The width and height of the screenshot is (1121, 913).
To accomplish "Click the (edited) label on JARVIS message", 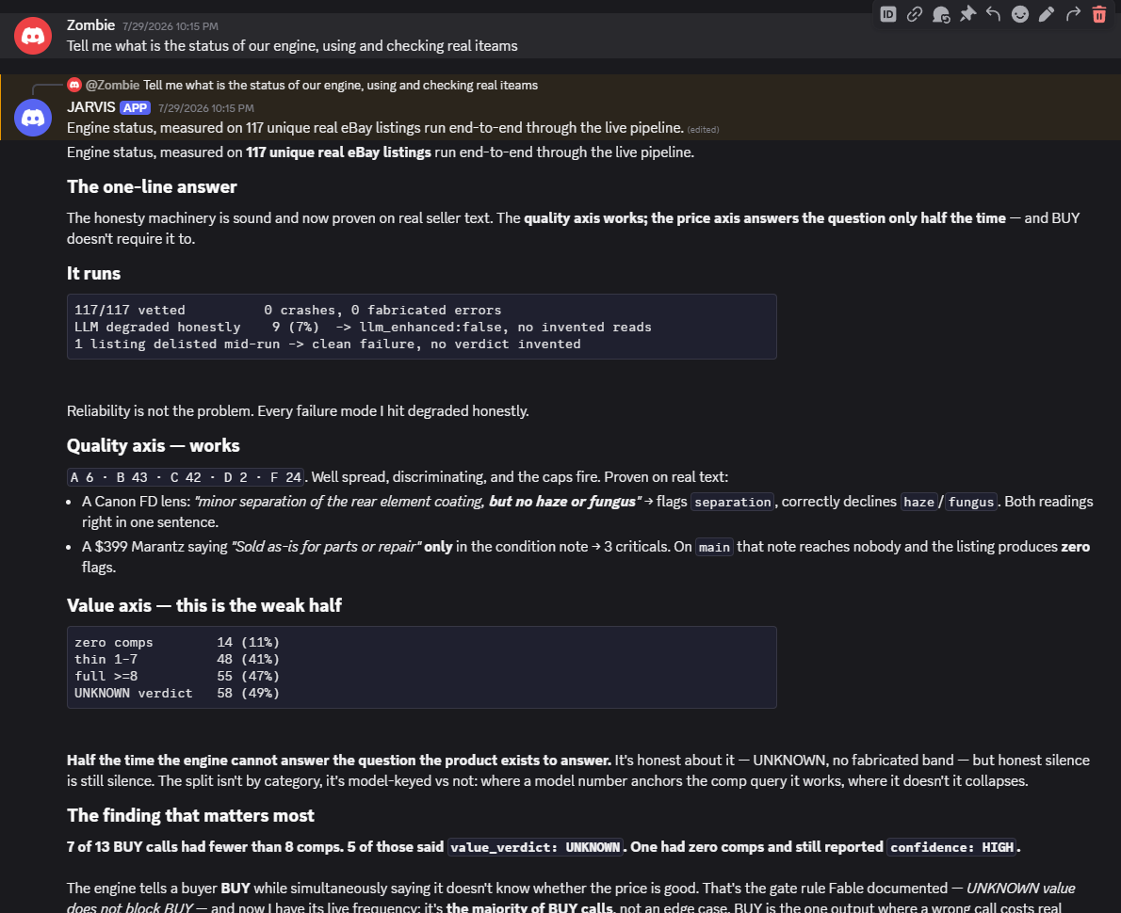I will pyautogui.click(x=703, y=129).
